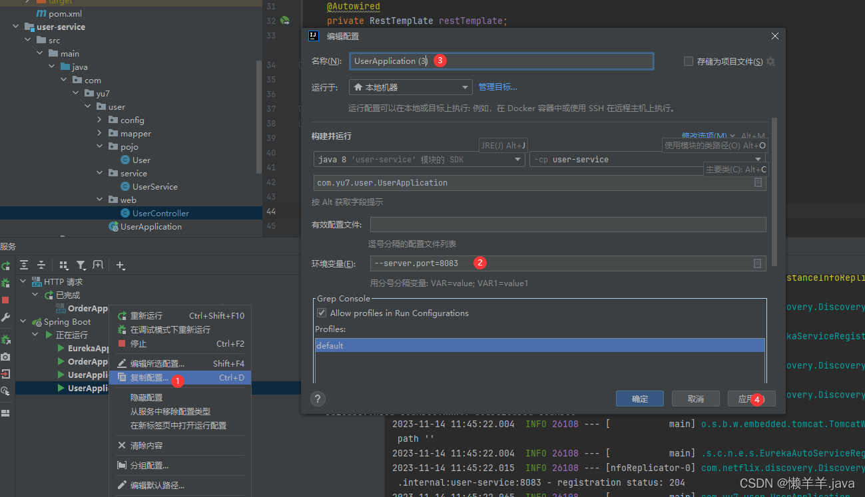This screenshot has width=865, height=497.
Task: Click main class field com.yu7.user.UserApplication
Action: [540, 182]
